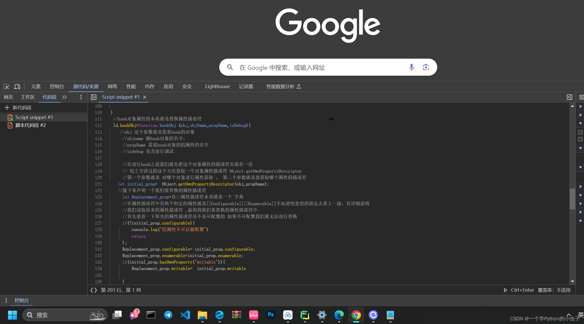The height and width of the screenshot is (324, 584).
Task: Toggle the second checkbox in the debugger sidebar
Action: point(580,139)
